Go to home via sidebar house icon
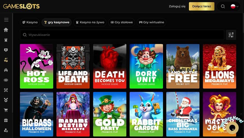Viewport: 244px width, 138px height. (x=6, y=30)
